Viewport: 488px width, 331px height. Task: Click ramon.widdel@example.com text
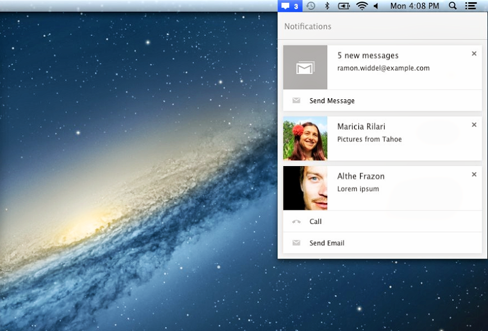click(x=384, y=68)
